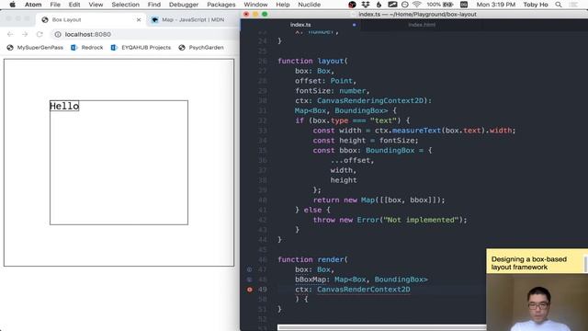Click 'measureText' in line 33

pyautogui.click(x=416, y=131)
